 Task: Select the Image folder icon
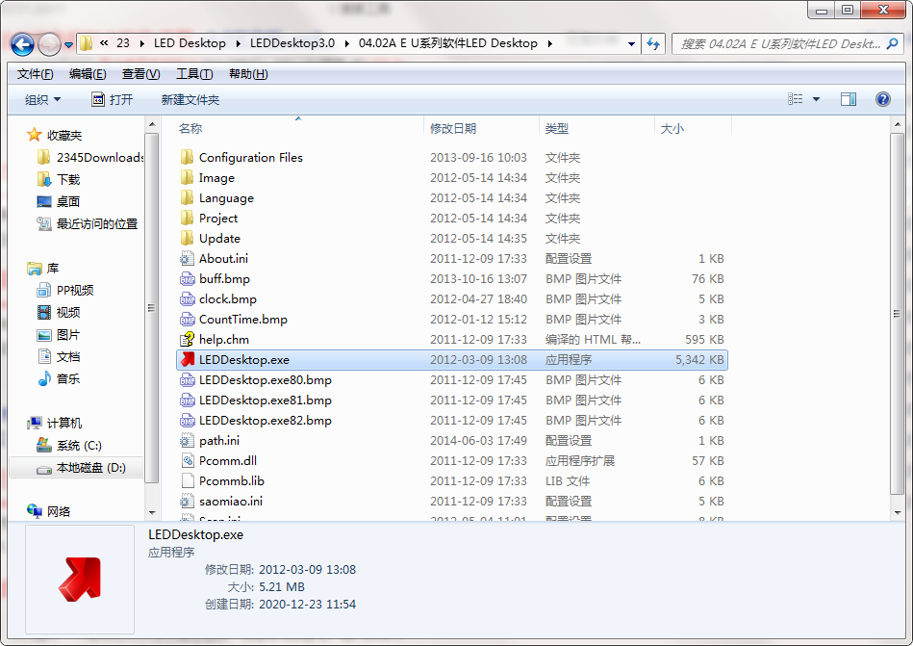(187, 178)
